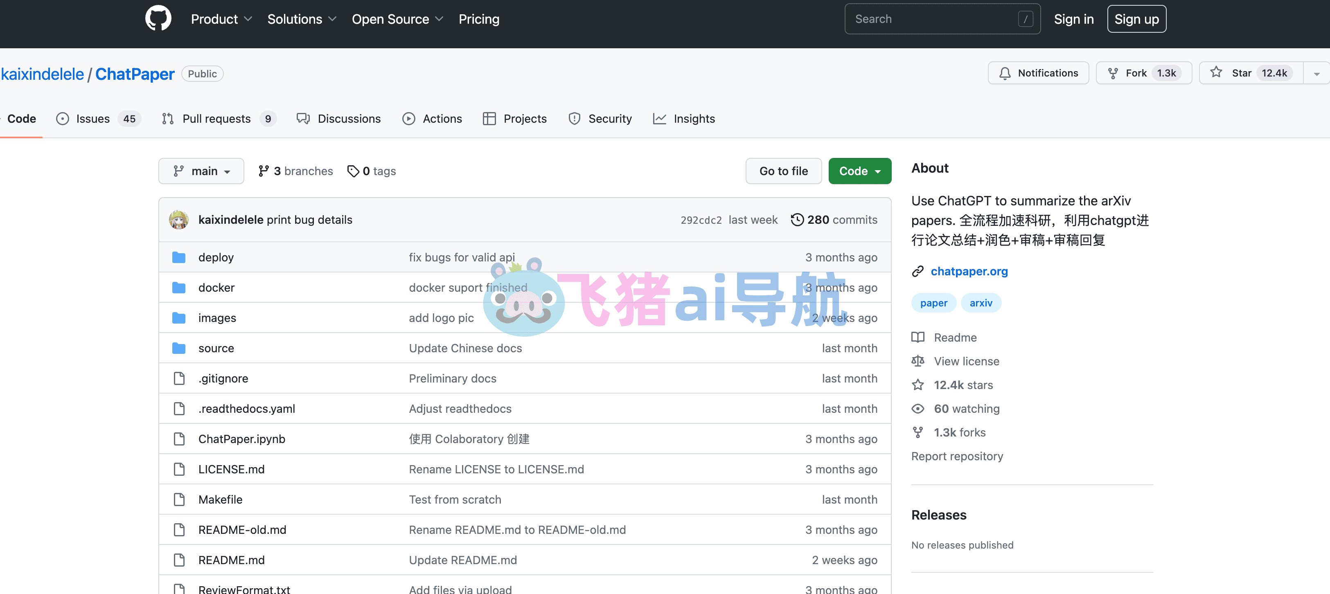Open the Product dropdown menu
The height and width of the screenshot is (594, 1330).
pyautogui.click(x=221, y=19)
